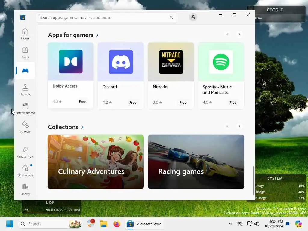Click the Store vertical scrollbar

click(x=253, y=180)
